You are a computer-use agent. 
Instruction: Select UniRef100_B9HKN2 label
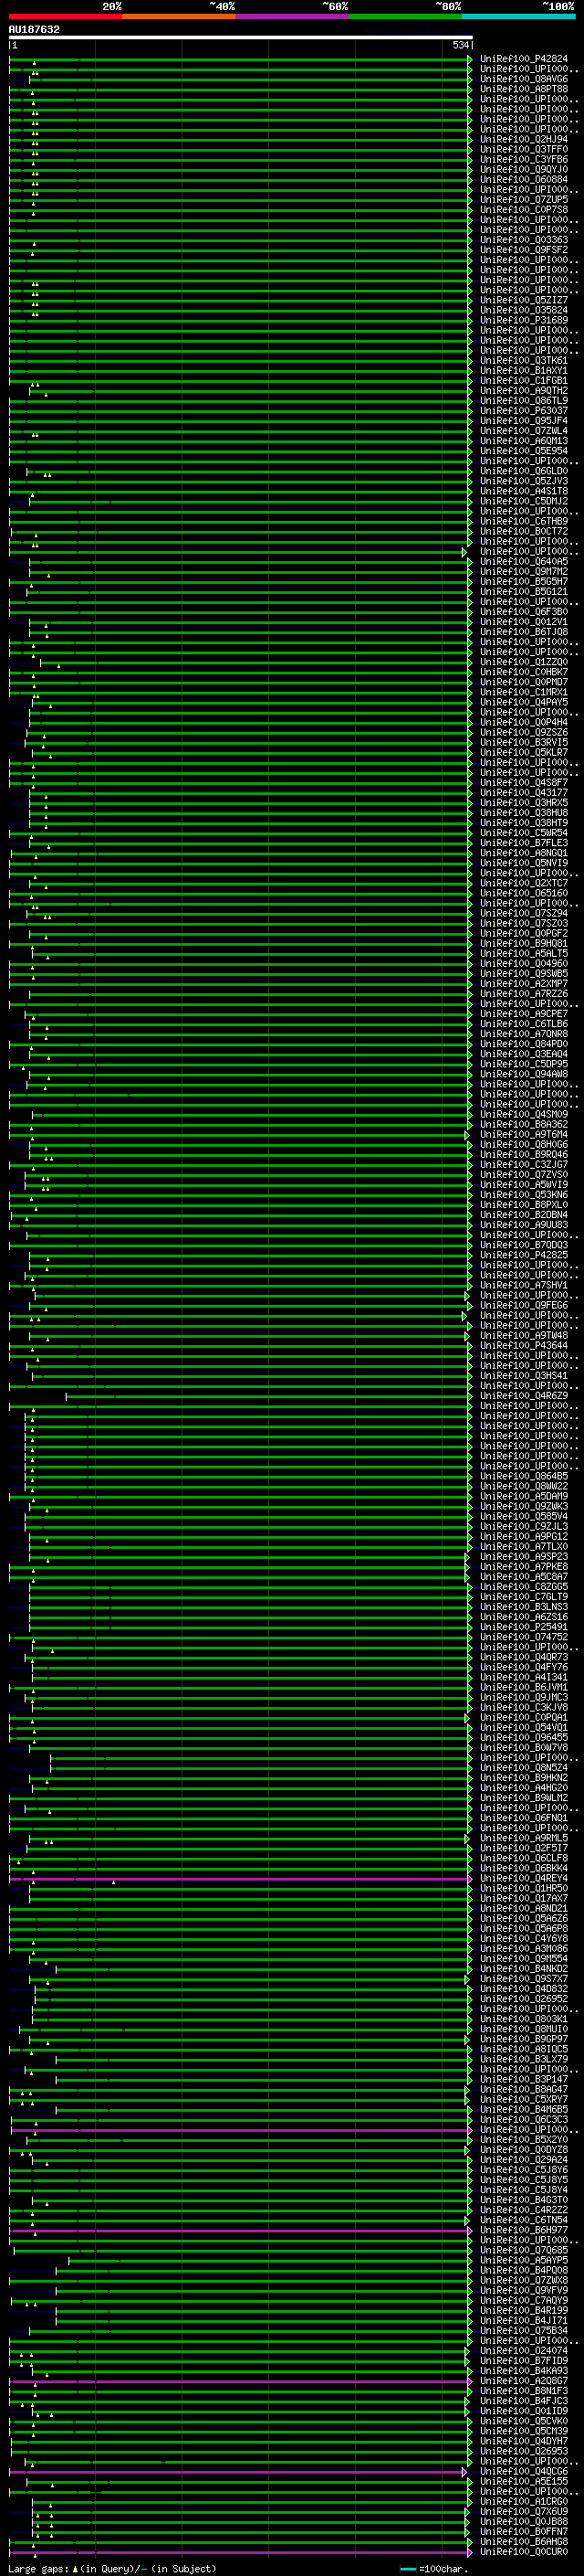(x=524, y=1777)
